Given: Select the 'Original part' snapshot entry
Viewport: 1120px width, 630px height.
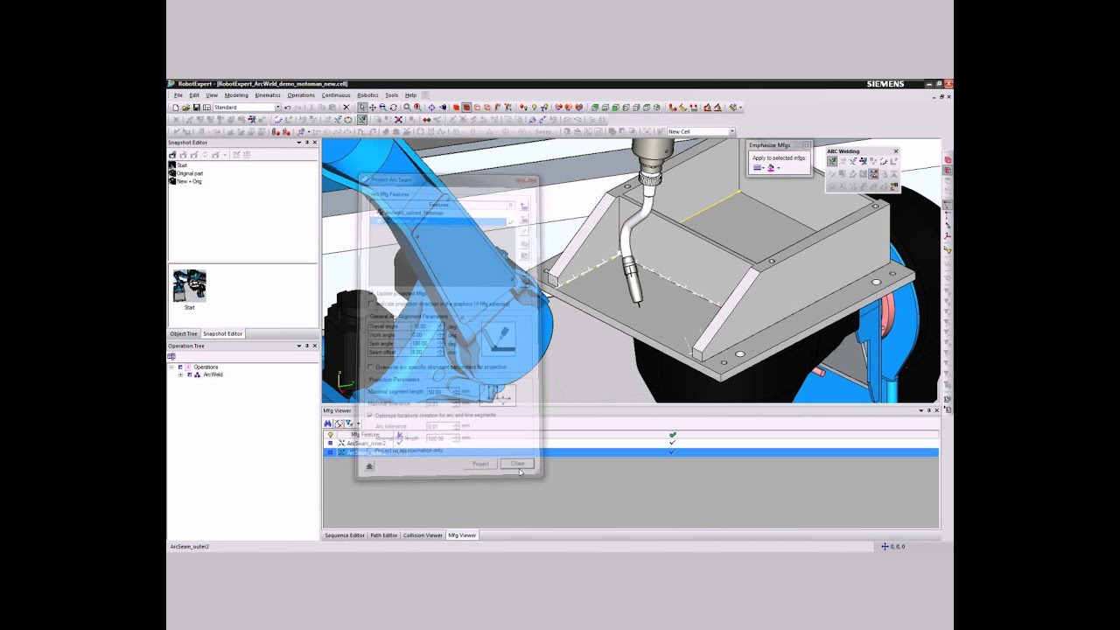Looking at the screenshot, I should click(190, 173).
